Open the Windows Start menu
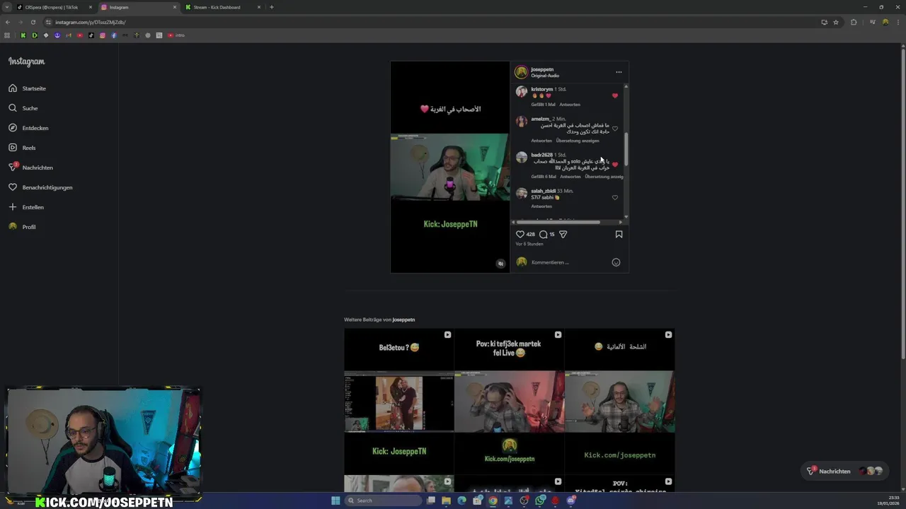 (336, 501)
